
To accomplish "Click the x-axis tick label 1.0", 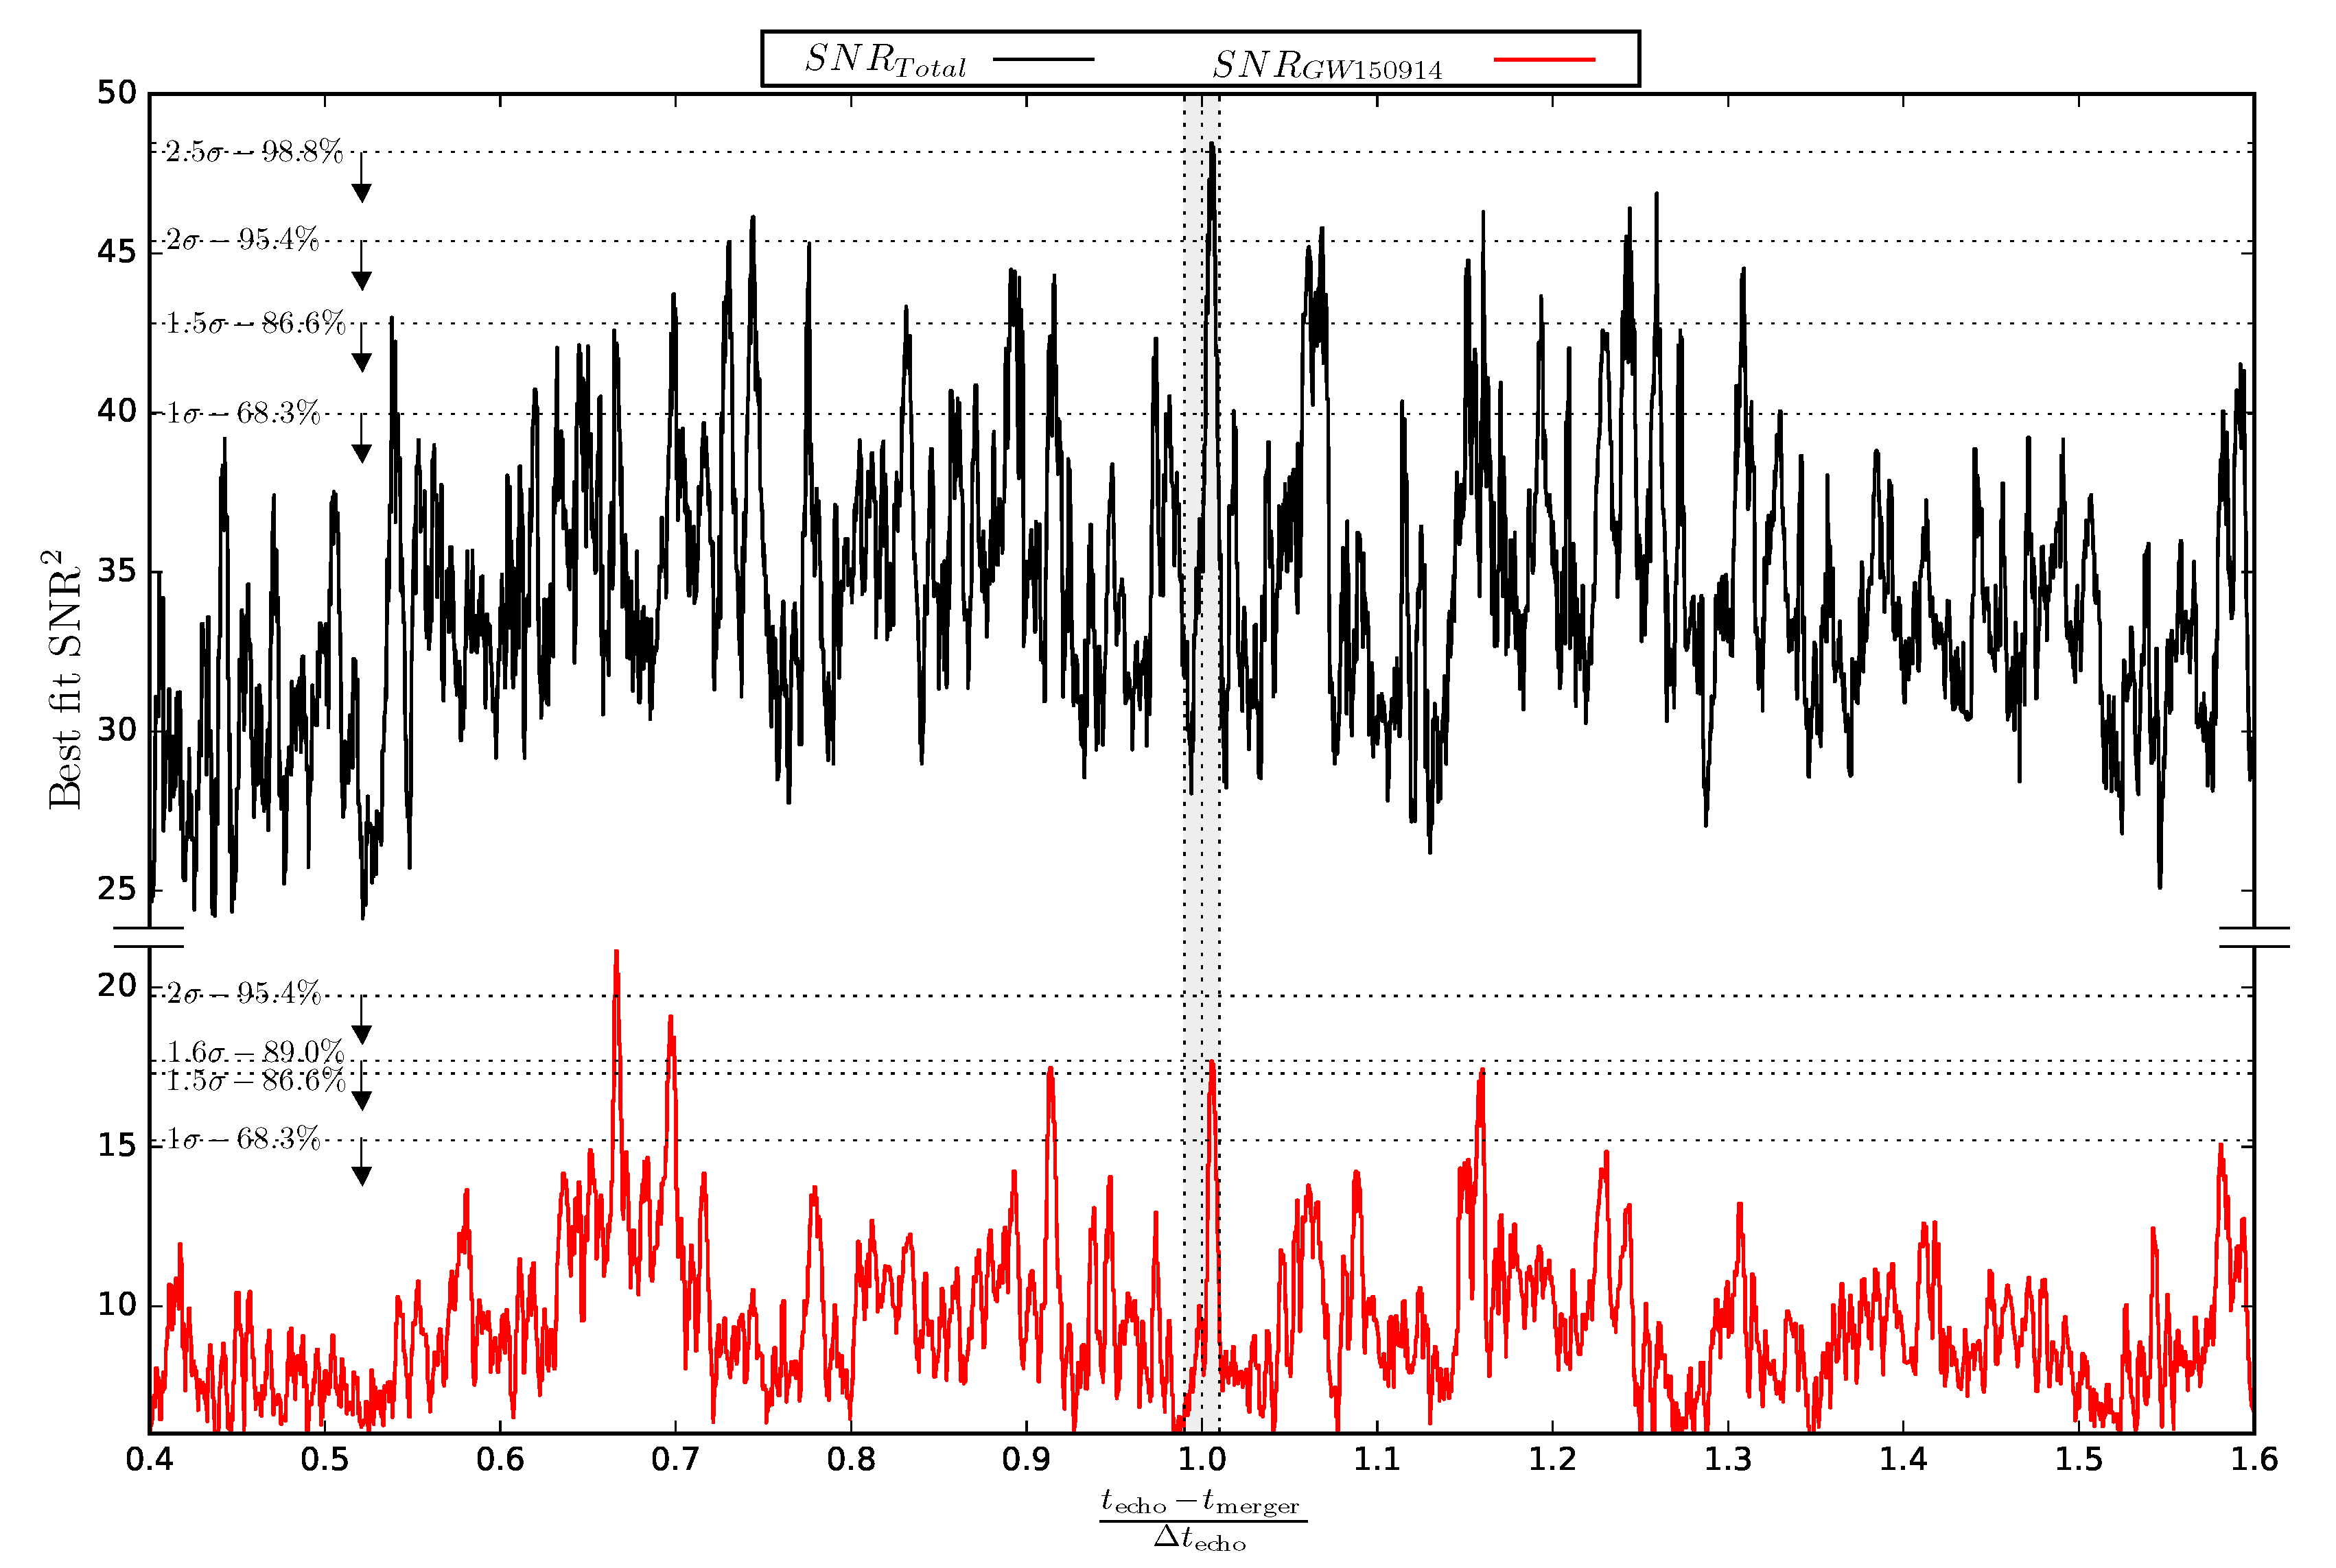I will 1202,1459.
